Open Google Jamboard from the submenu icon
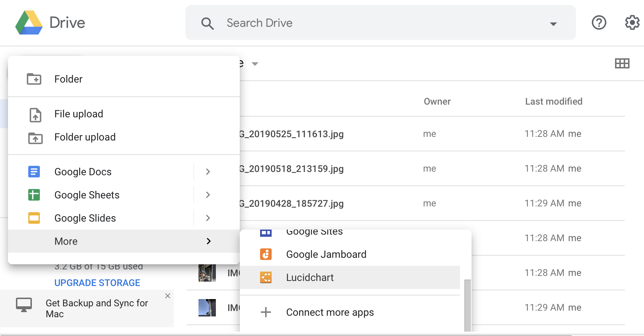Image resolution: width=644 pixels, height=336 pixels. click(x=266, y=254)
